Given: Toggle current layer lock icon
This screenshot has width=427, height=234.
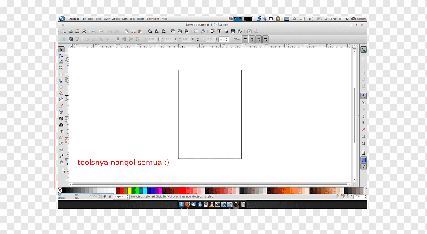Looking at the screenshot, I should pos(110,197).
